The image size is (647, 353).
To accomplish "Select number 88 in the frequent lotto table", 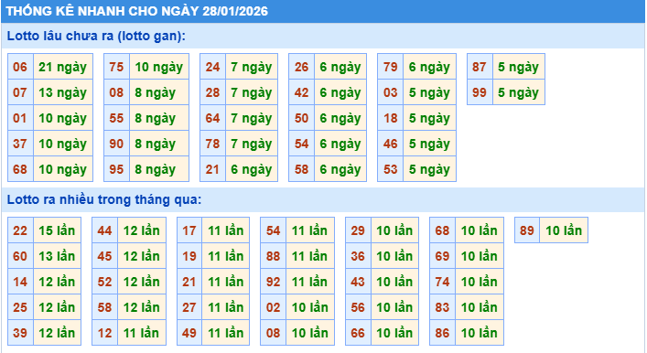I will (273, 256).
